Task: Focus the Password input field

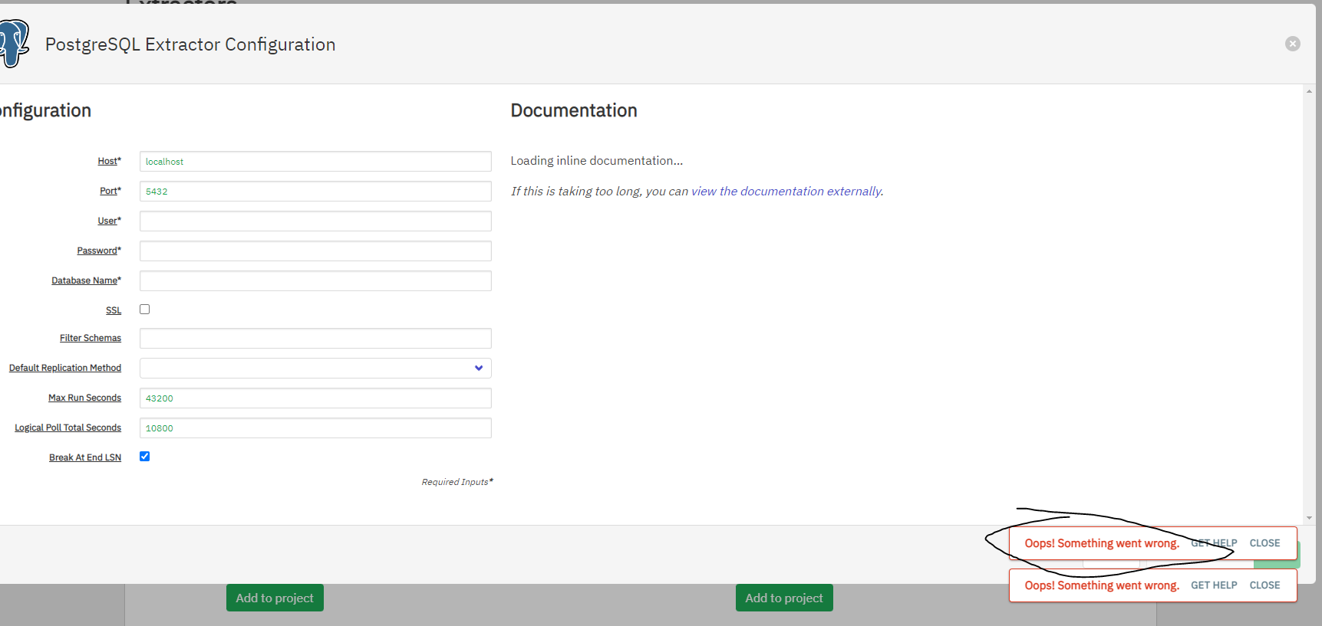Action: click(315, 251)
